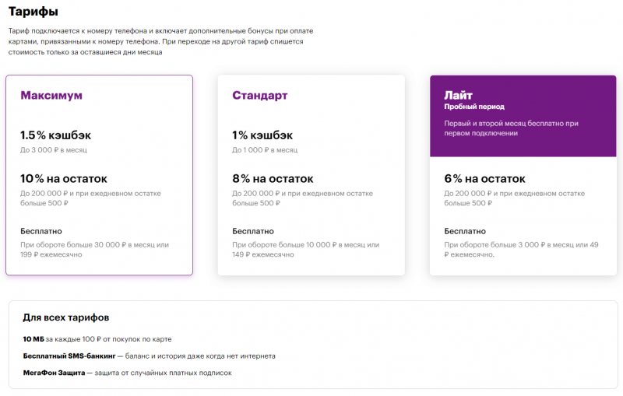The height and width of the screenshot is (396, 623).
Task: Click the 8% на остаток line
Action: point(273,178)
